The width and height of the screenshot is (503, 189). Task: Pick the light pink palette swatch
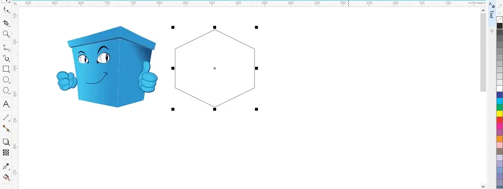click(500, 145)
